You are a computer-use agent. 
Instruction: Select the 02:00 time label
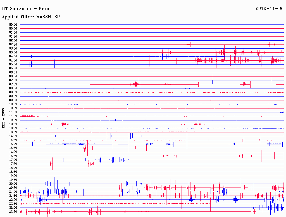pos(13,41)
